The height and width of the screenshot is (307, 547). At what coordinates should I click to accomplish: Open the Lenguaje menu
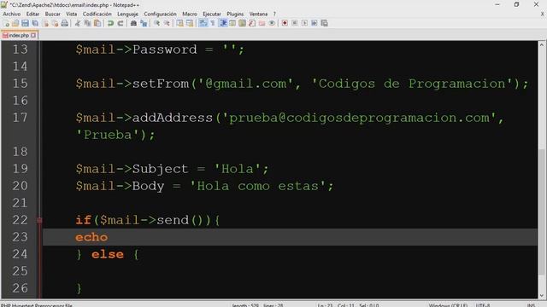(127, 14)
